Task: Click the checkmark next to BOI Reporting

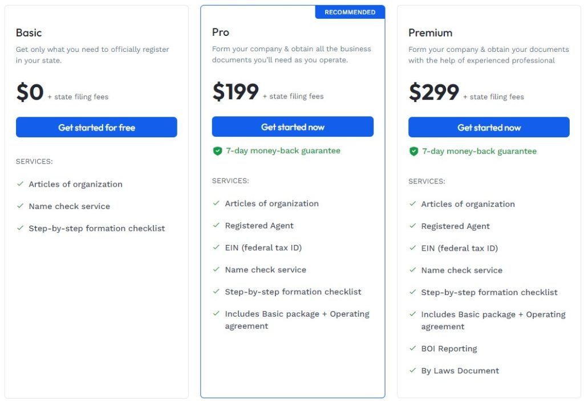Action: click(x=412, y=348)
